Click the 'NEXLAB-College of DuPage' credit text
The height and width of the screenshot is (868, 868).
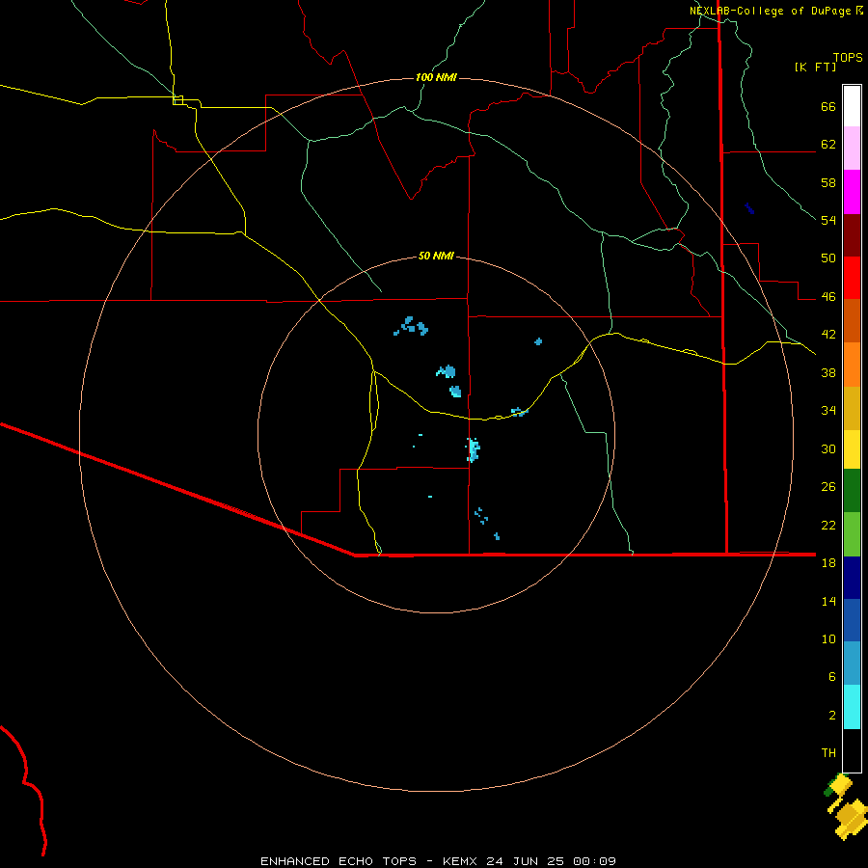(770, 11)
